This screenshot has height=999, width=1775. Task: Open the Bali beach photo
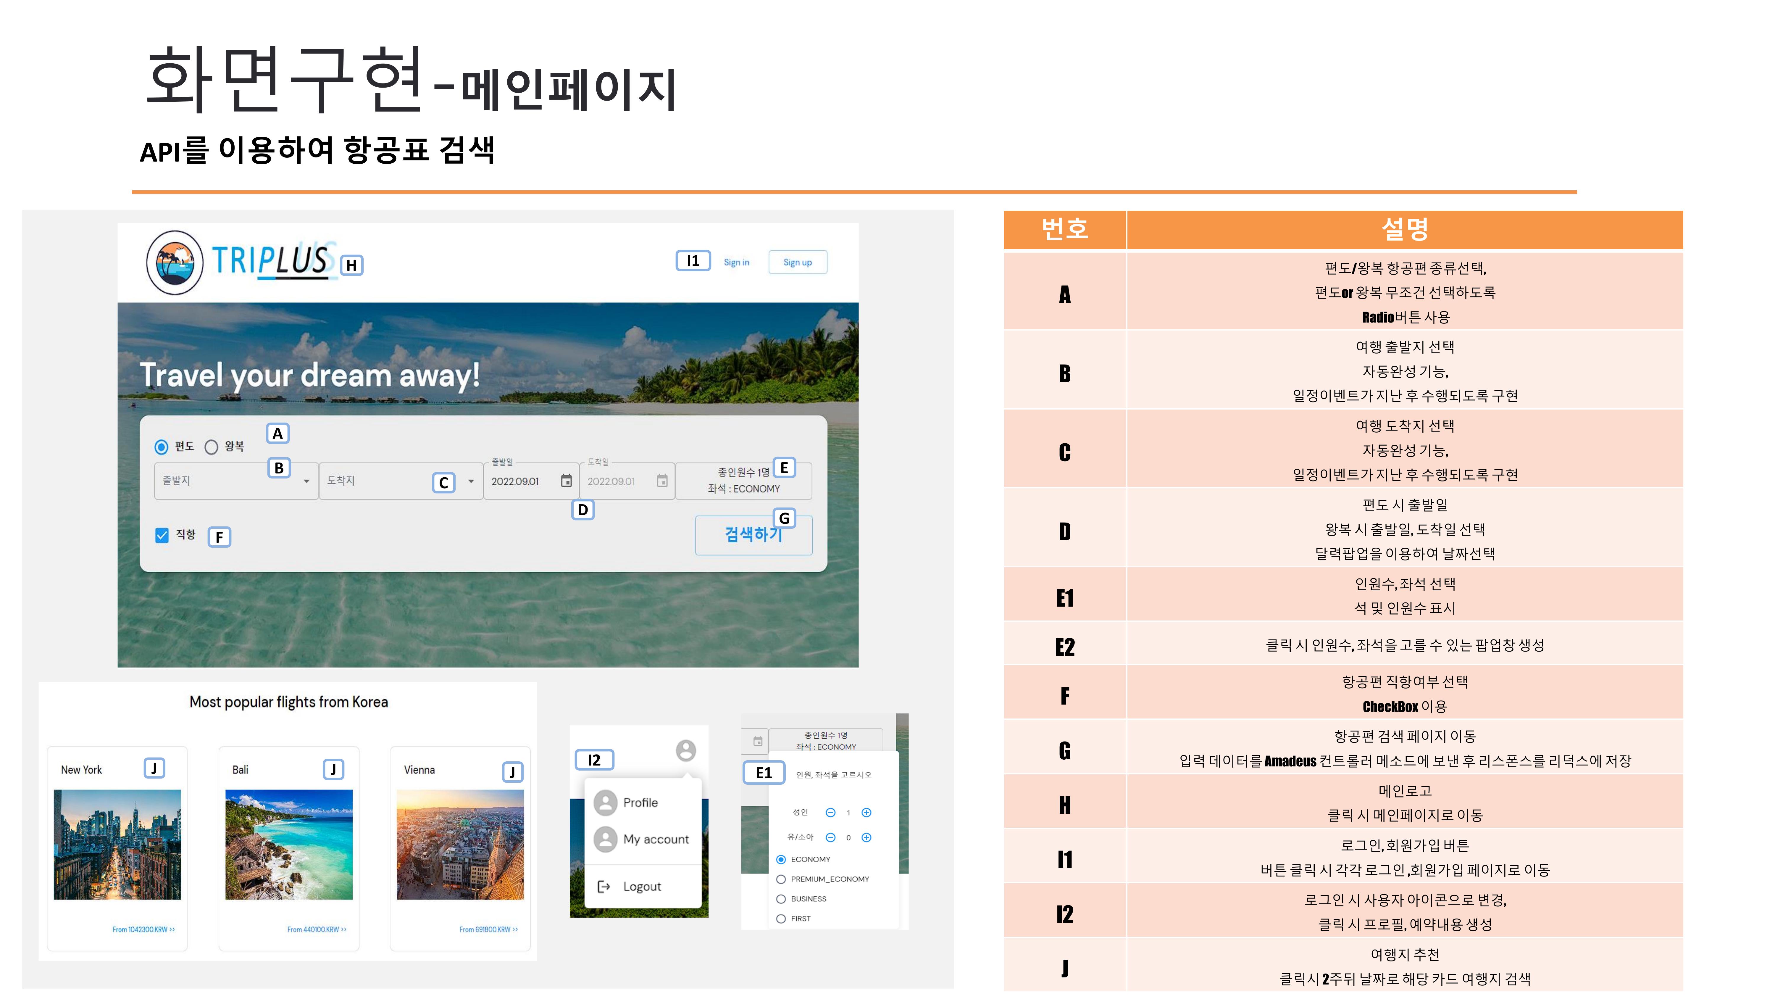[289, 845]
